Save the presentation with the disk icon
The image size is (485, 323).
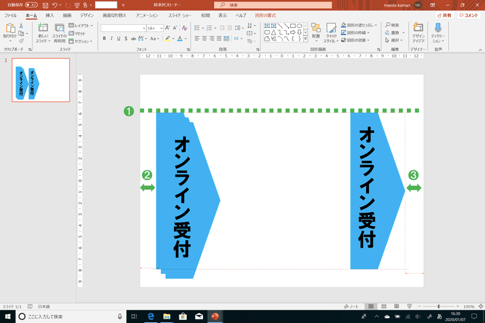(x=45, y=5)
